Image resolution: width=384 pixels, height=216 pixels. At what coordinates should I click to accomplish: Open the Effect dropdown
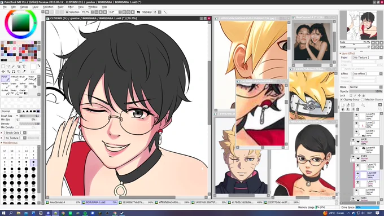point(368,74)
